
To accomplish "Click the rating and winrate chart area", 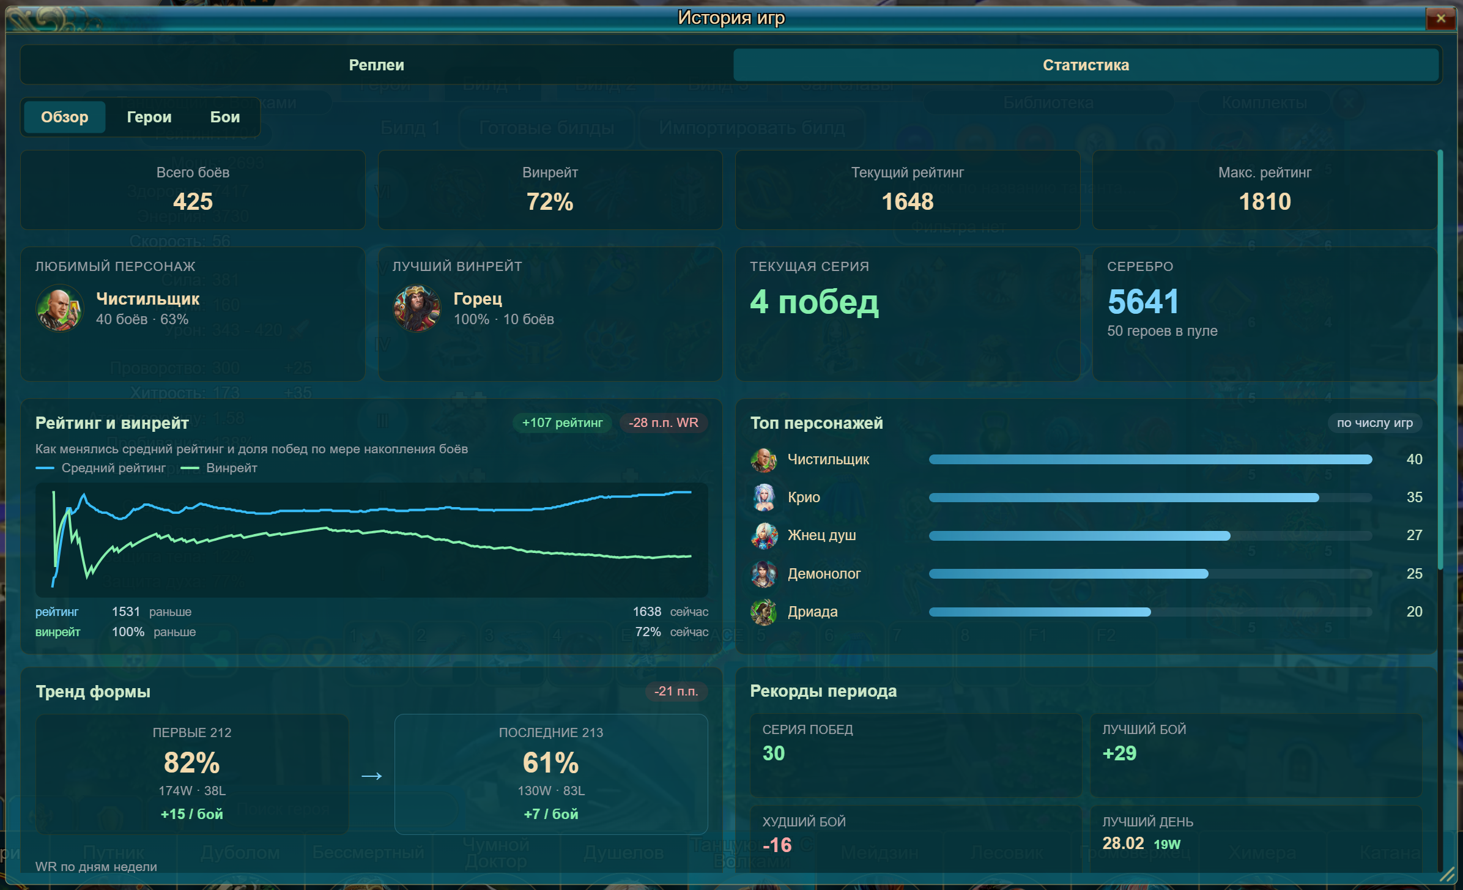I will point(372,540).
